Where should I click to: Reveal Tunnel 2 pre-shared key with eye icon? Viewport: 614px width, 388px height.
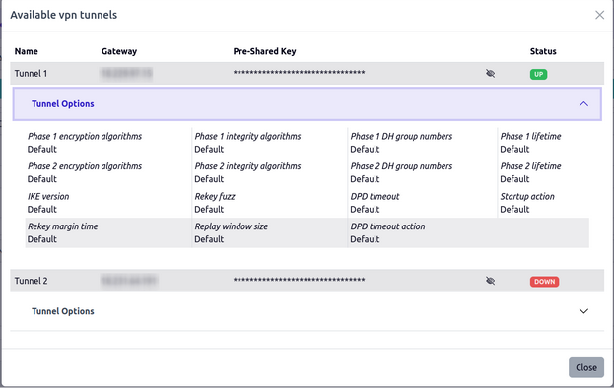click(x=490, y=281)
